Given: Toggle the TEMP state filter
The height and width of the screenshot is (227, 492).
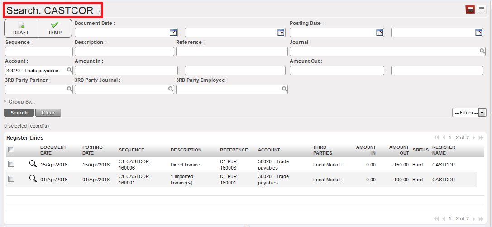Looking at the screenshot, I should [x=55, y=28].
